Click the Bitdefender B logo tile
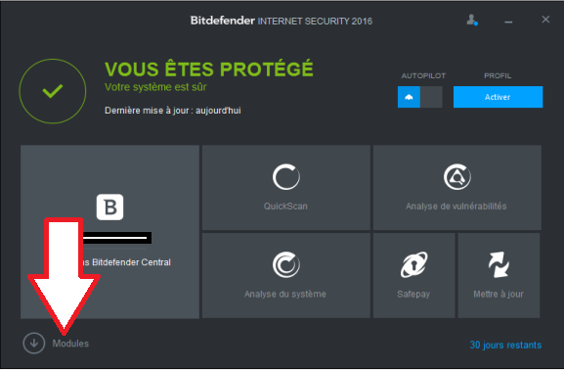564x370 pixels. (x=109, y=208)
